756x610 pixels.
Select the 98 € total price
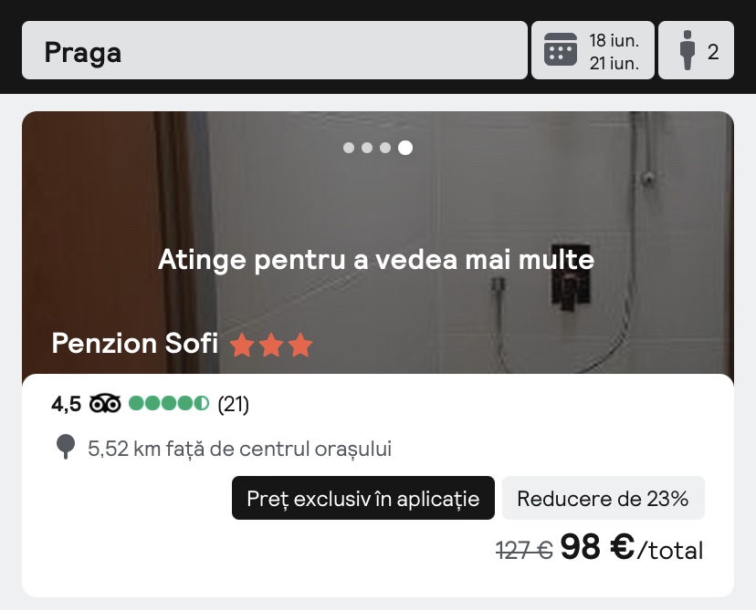597,547
